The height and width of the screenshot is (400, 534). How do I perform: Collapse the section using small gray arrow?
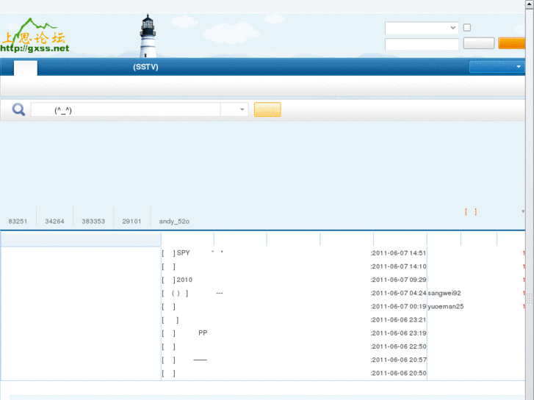523,212
